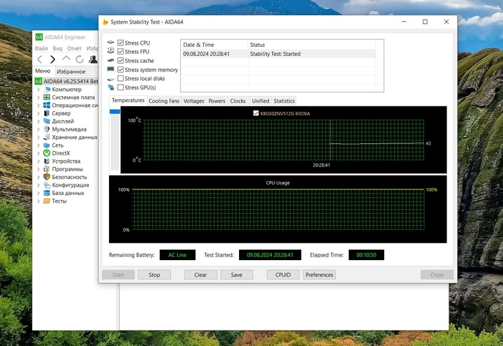
Task: Select the Stability Test: Started log row
Action: 278,54
